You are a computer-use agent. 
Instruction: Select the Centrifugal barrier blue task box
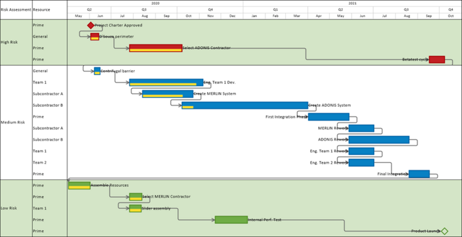97,71
